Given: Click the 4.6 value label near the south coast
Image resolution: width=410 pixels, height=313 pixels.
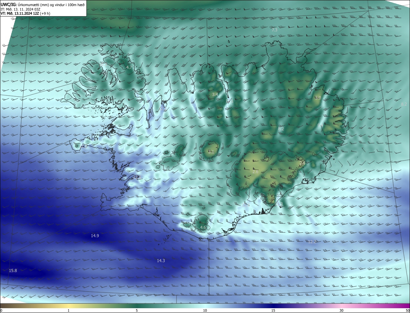Looking at the screenshot, I should [x=203, y=227].
